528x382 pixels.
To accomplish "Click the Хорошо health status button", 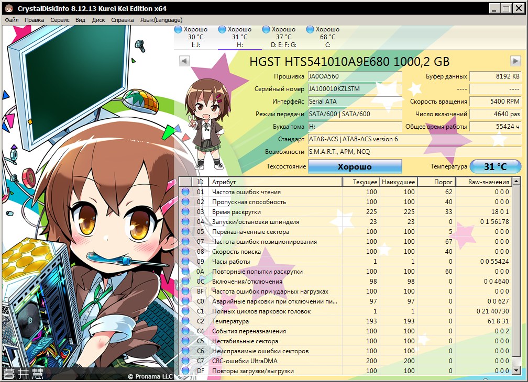I will [355, 167].
